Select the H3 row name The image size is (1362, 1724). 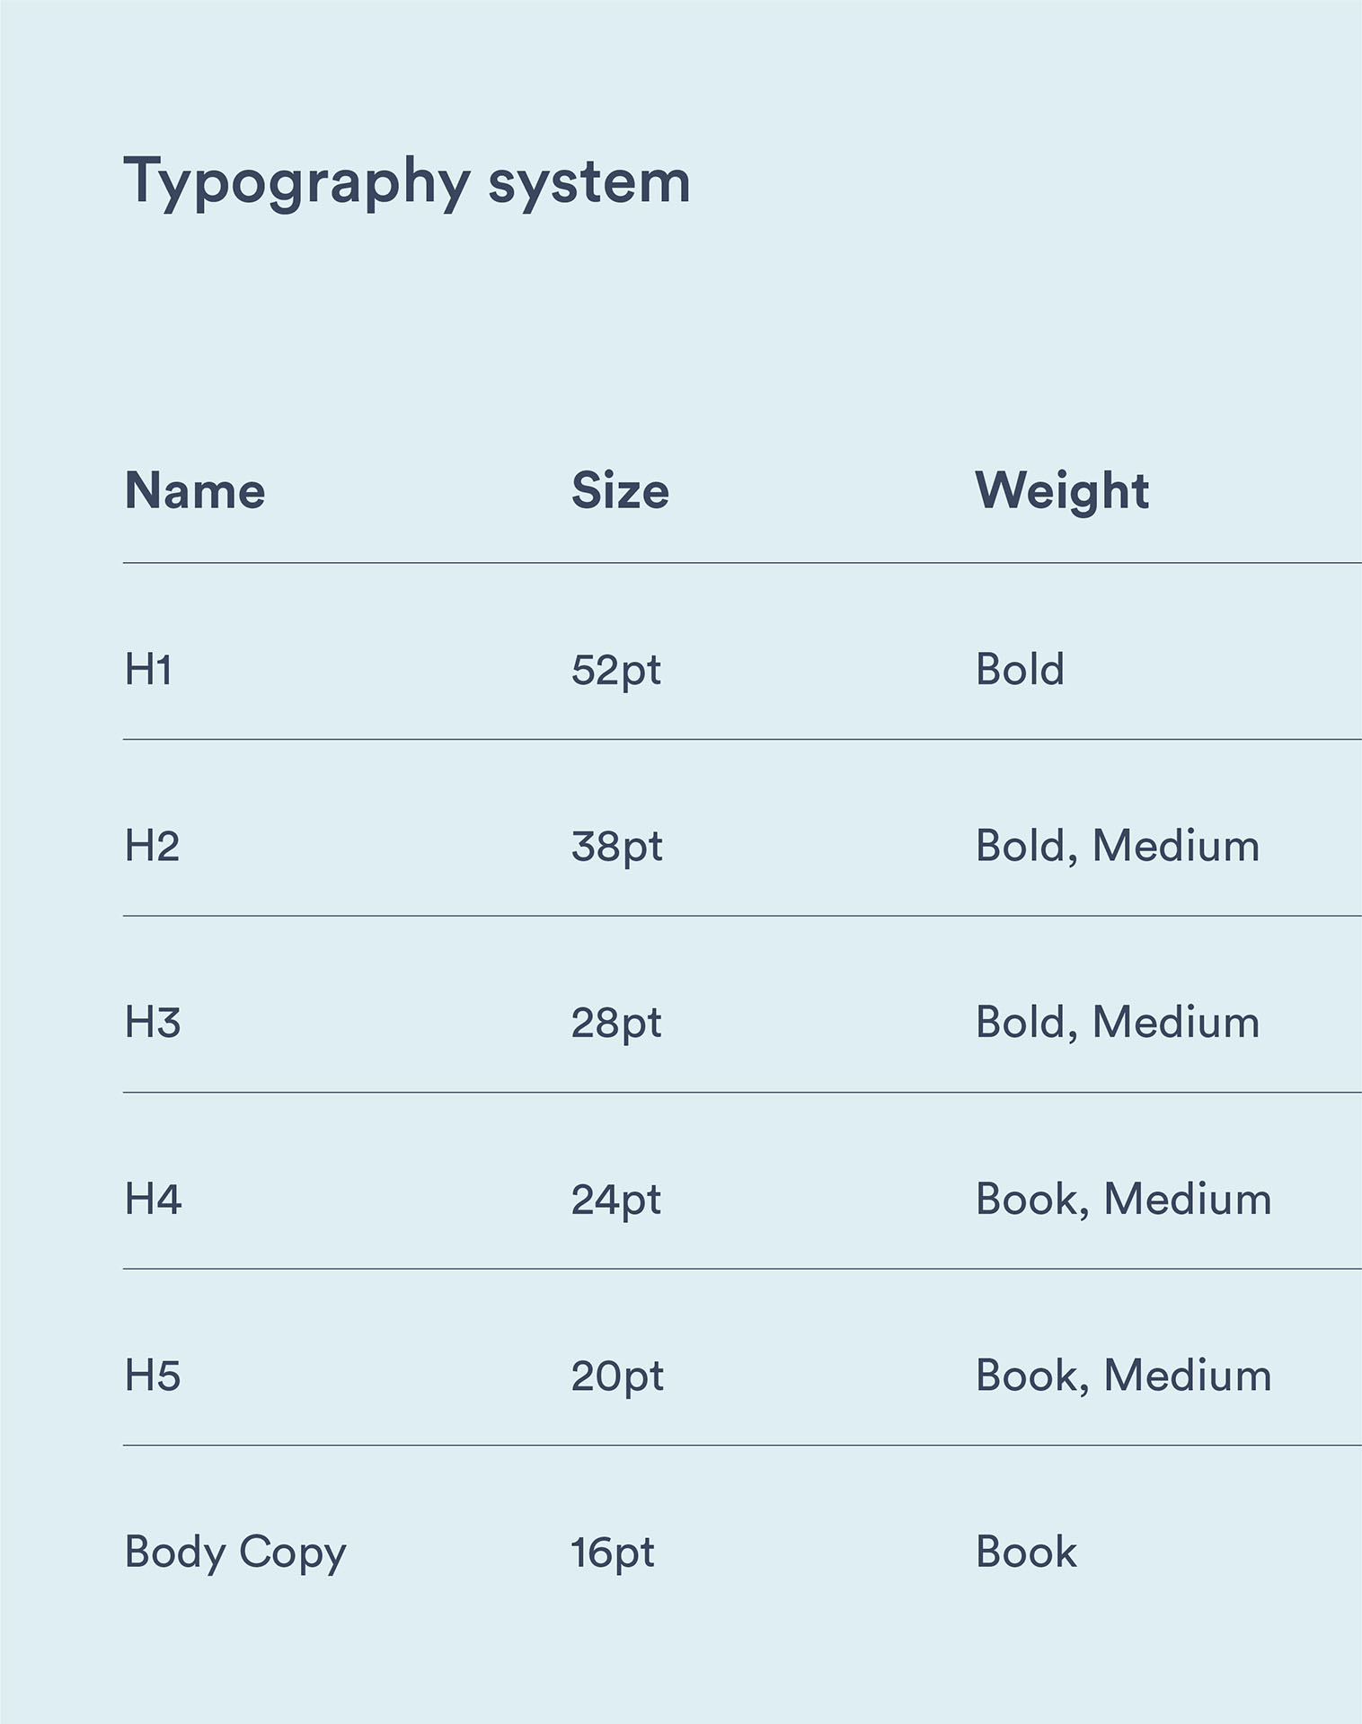point(153,1023)
